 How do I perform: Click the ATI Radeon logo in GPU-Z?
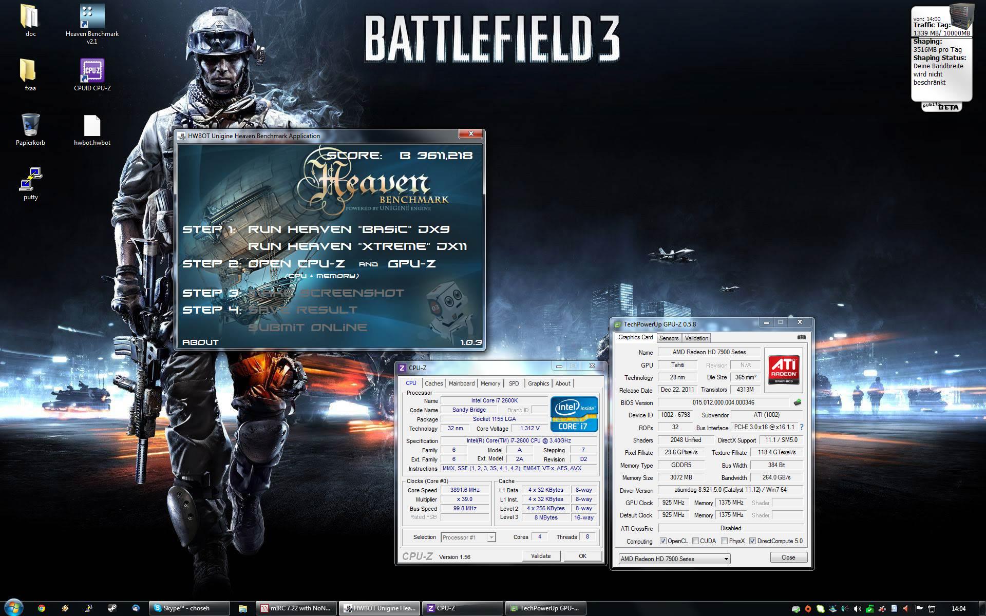pos(784,370)
